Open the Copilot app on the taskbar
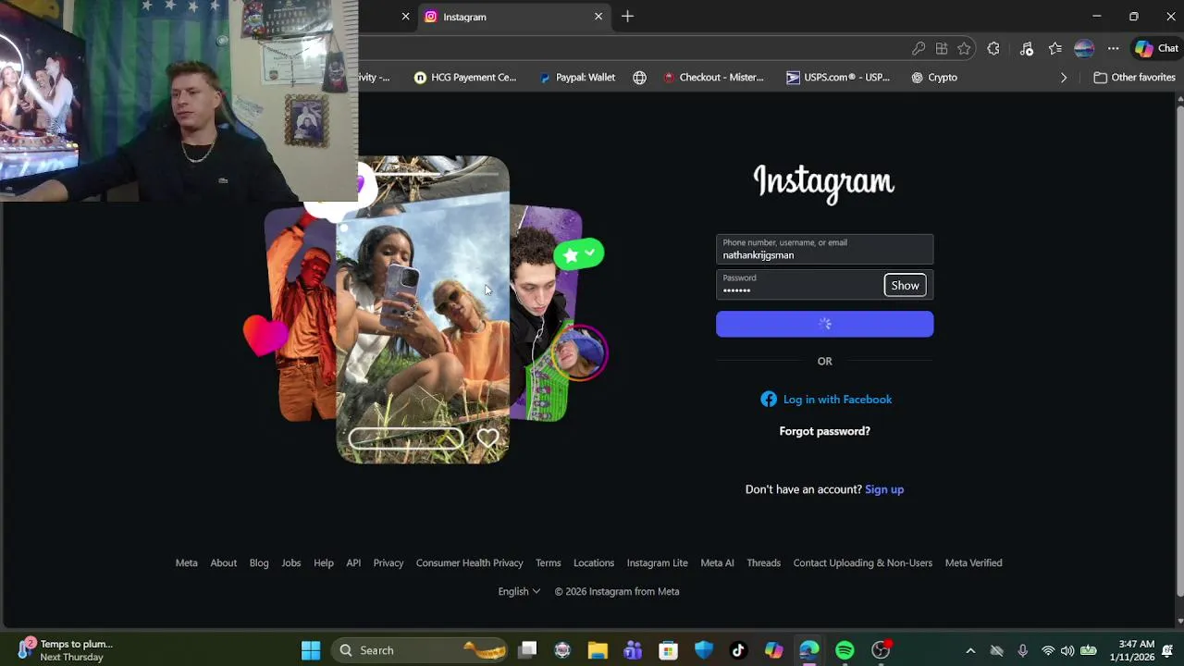1184x666 pixels. 774,650
